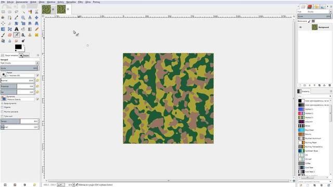Image resolution: width=333 pixels, height=187 pixels.
Task: Open the Edycja menu
Action: [10, 2]
